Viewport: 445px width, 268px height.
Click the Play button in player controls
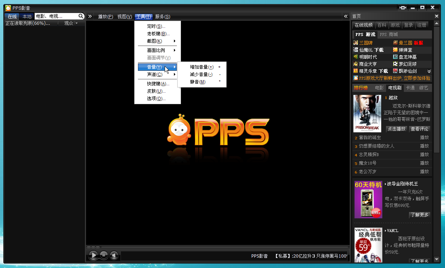click(x=93, y=255)
